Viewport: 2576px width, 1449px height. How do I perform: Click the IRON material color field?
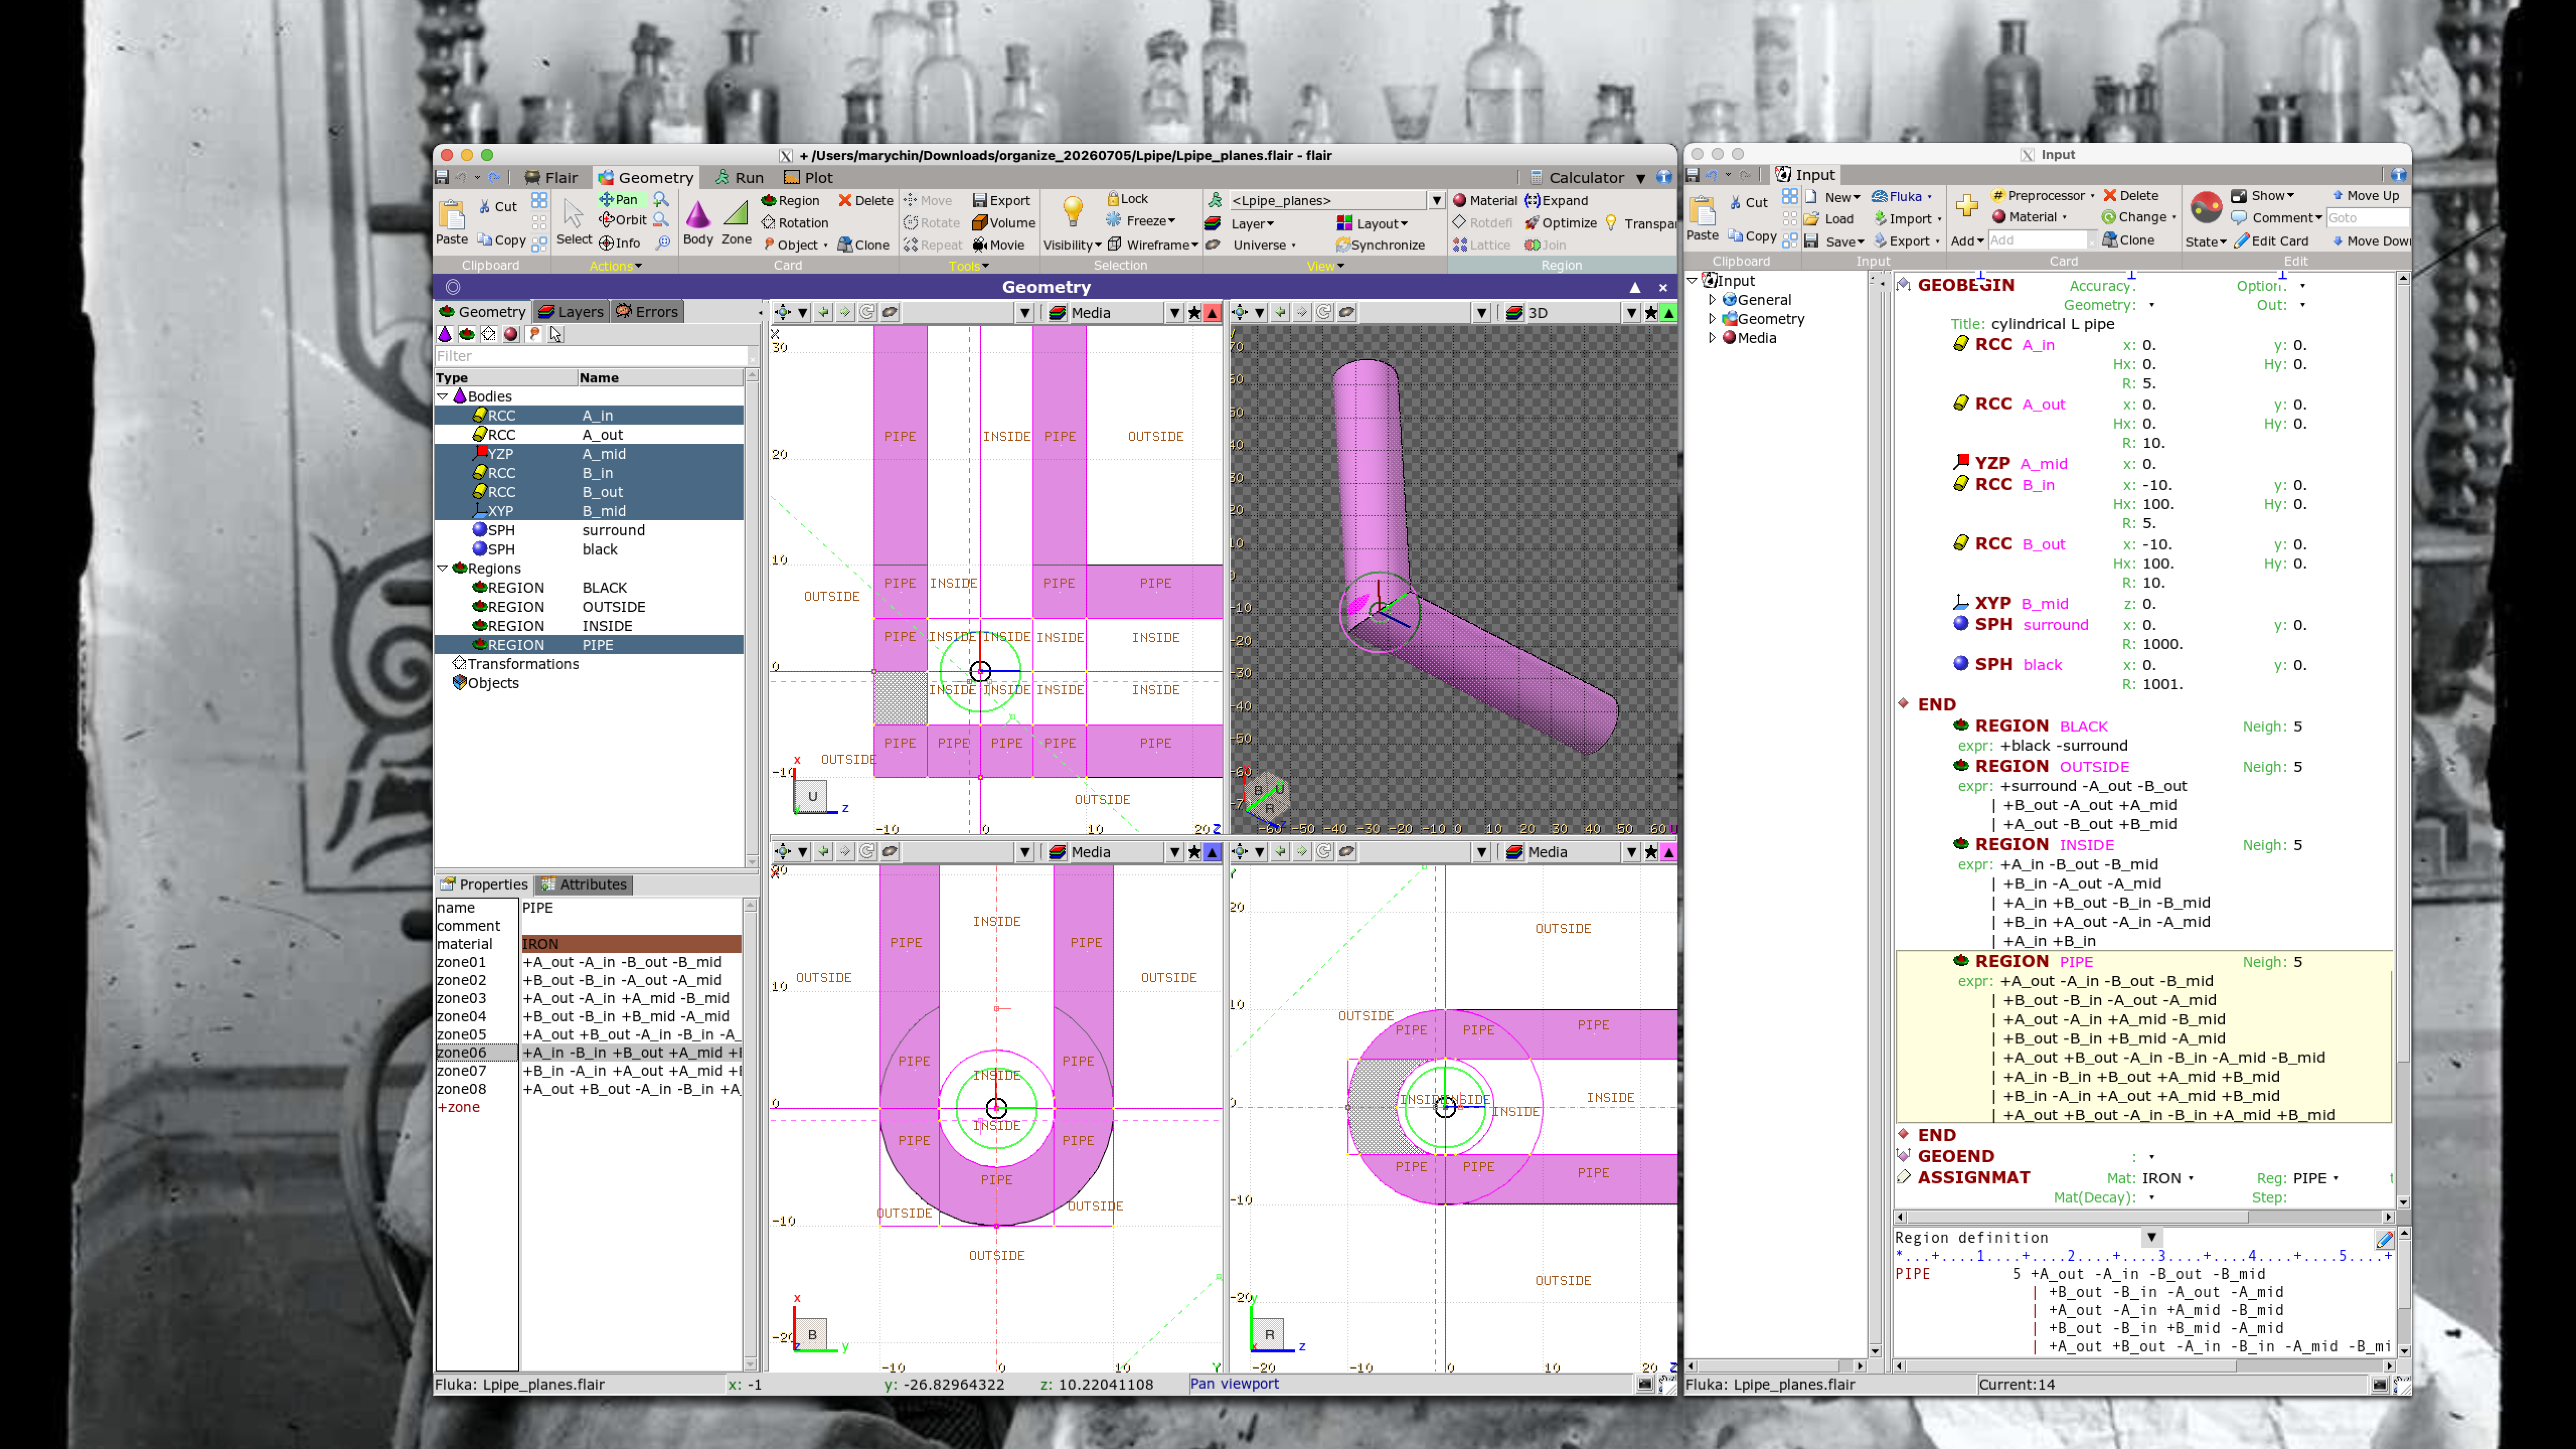630,944
